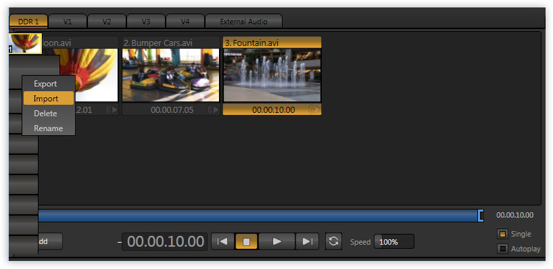Click the Fountain duration 00.00.10.00

point(274,110)
